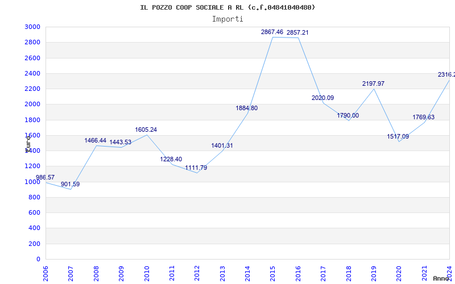This screenshot has width=455, height=284.
Task: Click x-axis year 2013
Action: pos(222,274)
